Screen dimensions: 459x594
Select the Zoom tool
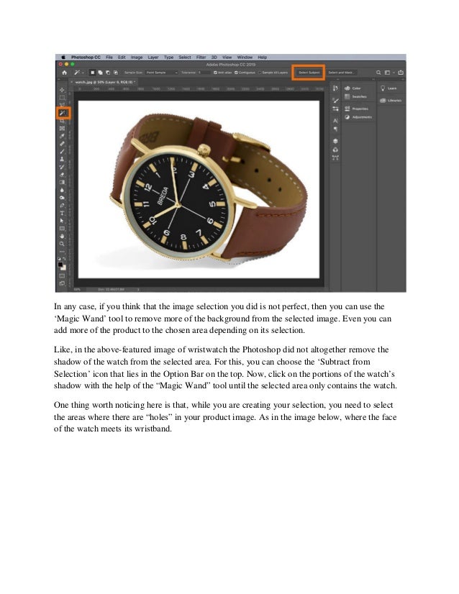tap(62, 244)
